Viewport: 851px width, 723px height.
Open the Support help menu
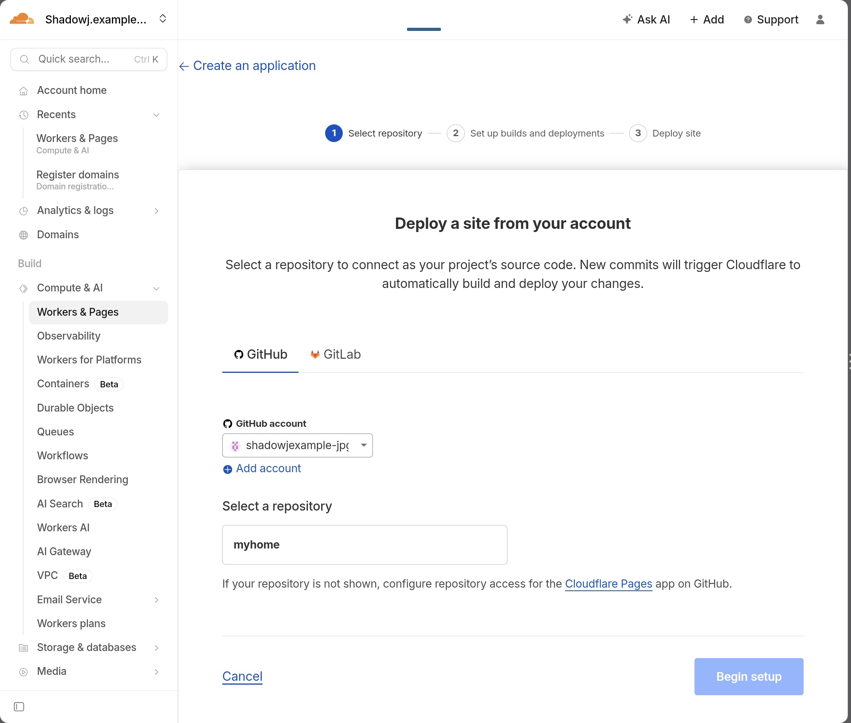tap(771, 20)
